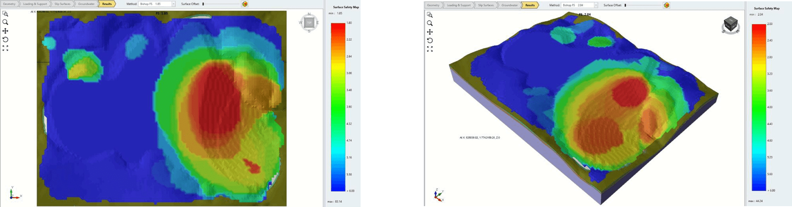Toggle safety map cube icon, right toolbar
The width and height of the screenshot is (792, 207).
[x=666, y=5]
